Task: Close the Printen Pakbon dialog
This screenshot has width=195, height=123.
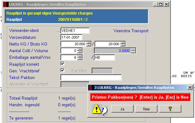Action: pos(190,88)
